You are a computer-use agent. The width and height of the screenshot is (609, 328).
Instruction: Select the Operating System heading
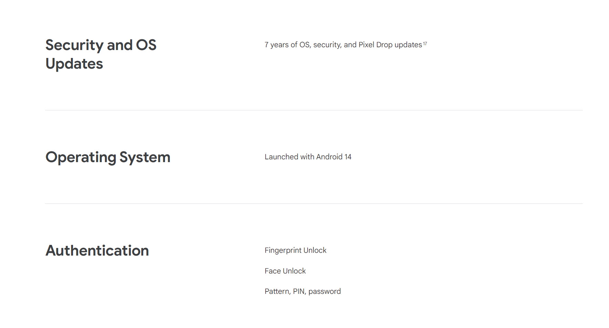[x=108, y=157]
